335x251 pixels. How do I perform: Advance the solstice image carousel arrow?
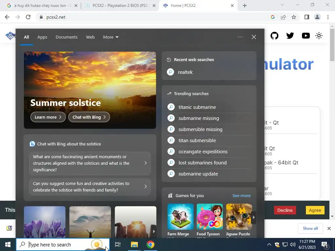tap(154, 231)
